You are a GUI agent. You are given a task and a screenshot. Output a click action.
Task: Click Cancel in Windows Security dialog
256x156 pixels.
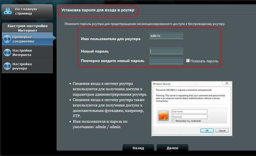pos(222,131)
